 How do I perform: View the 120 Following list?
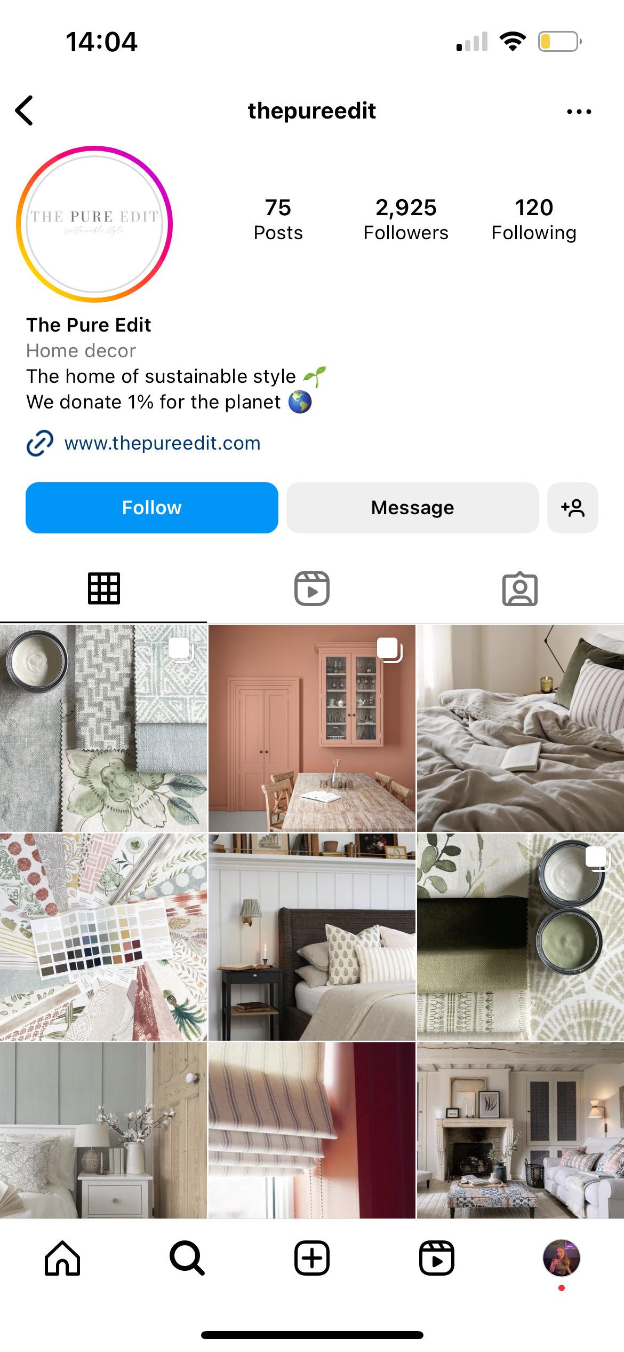pos(534,219)
